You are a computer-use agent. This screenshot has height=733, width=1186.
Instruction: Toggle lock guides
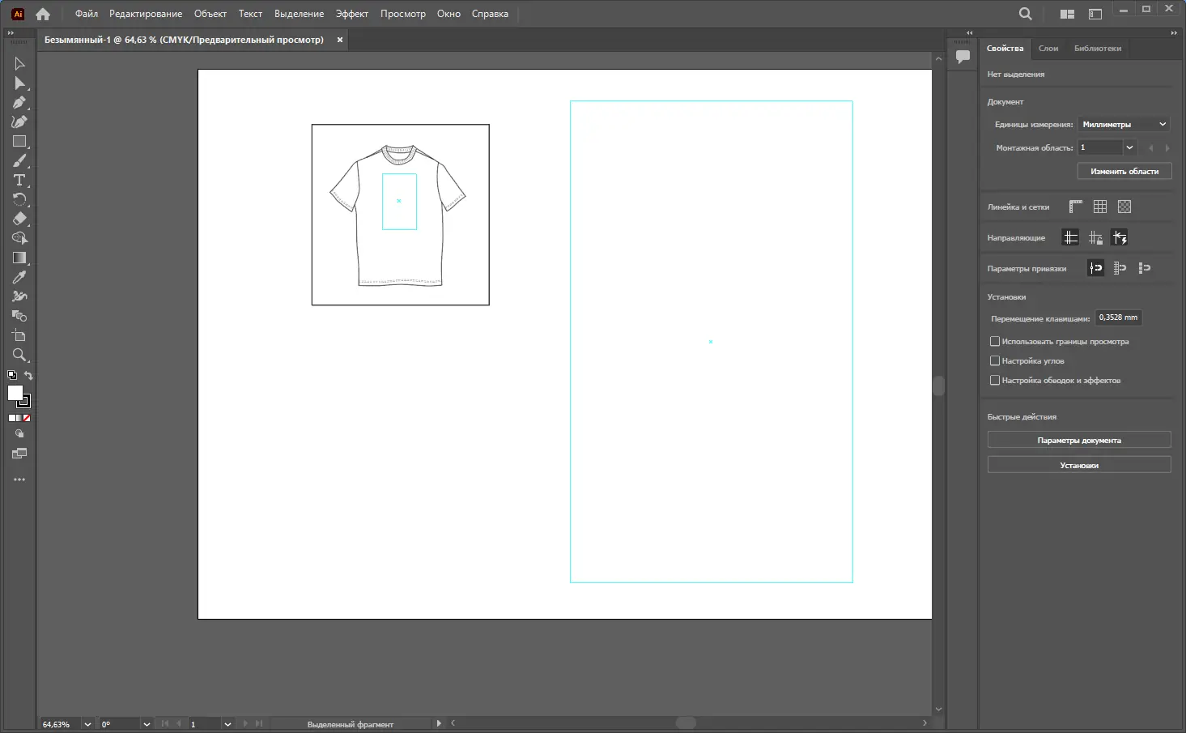click(x=1095, y=237)
